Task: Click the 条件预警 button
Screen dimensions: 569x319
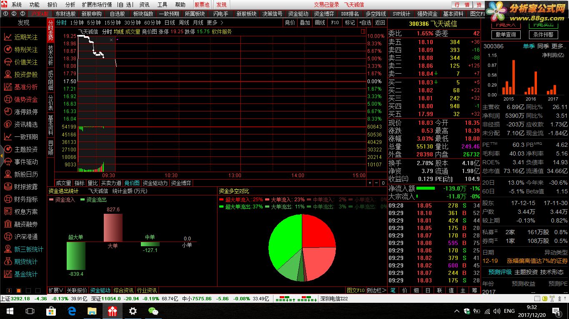Action: (x=543, y=35)
